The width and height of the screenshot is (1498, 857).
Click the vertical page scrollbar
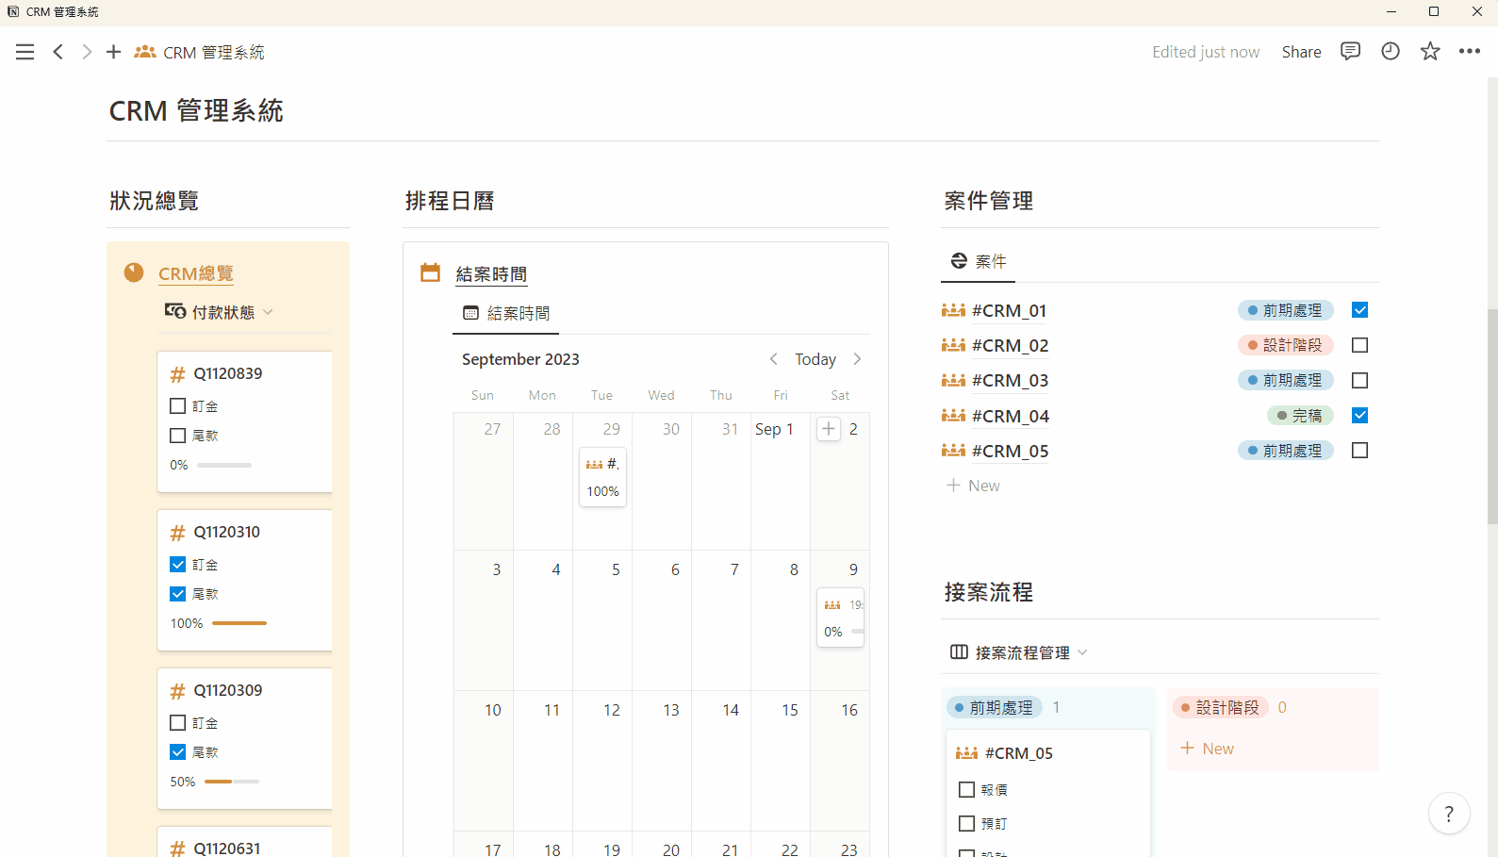[x=1492, y=415]
